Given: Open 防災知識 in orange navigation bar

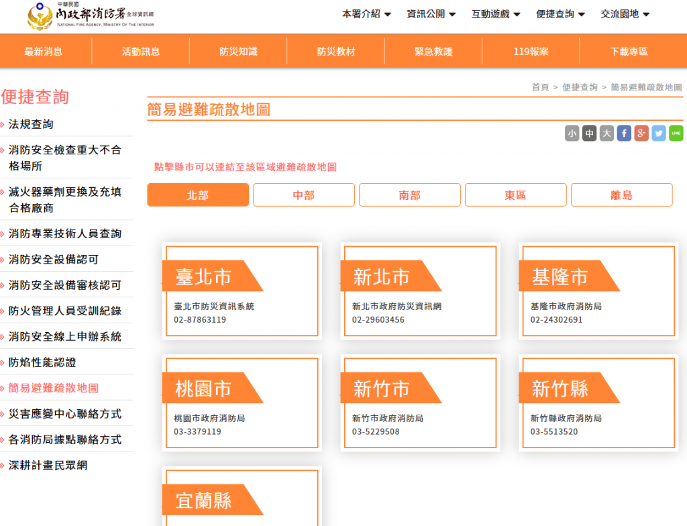Looking at the screenshot, I should coord(238,51).
